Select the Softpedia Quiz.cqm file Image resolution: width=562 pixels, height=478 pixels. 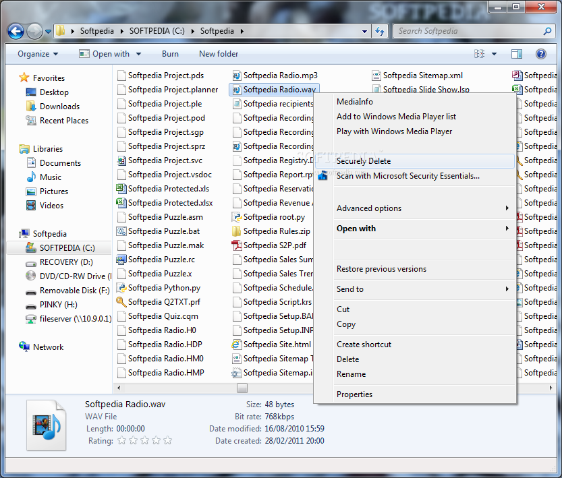pyautogui.click(x=157, y=316)
